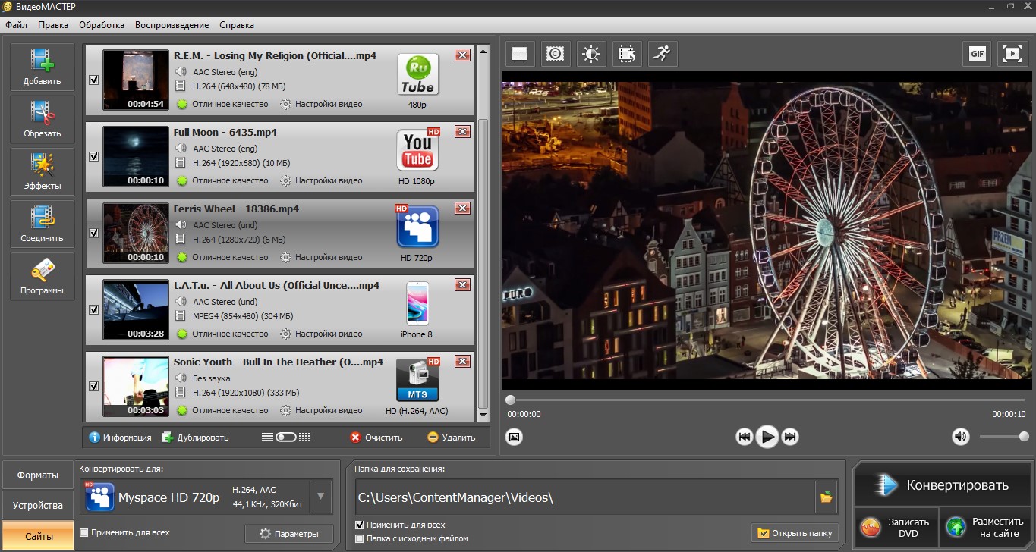Open the Правка menu
1036x552 pixels.
[x=53, y=25]
